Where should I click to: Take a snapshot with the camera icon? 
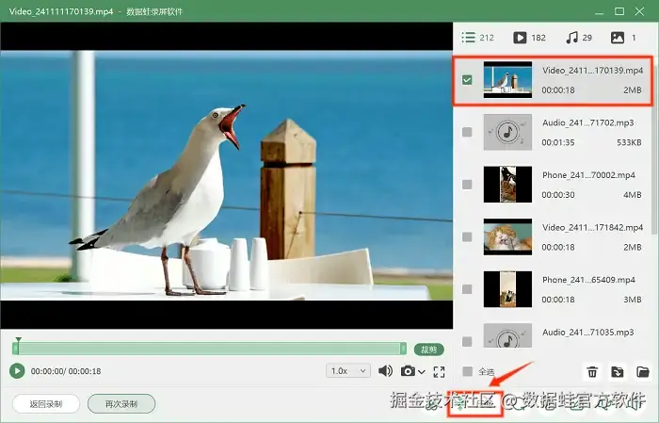pyautogui.click(x=408, y=371)
